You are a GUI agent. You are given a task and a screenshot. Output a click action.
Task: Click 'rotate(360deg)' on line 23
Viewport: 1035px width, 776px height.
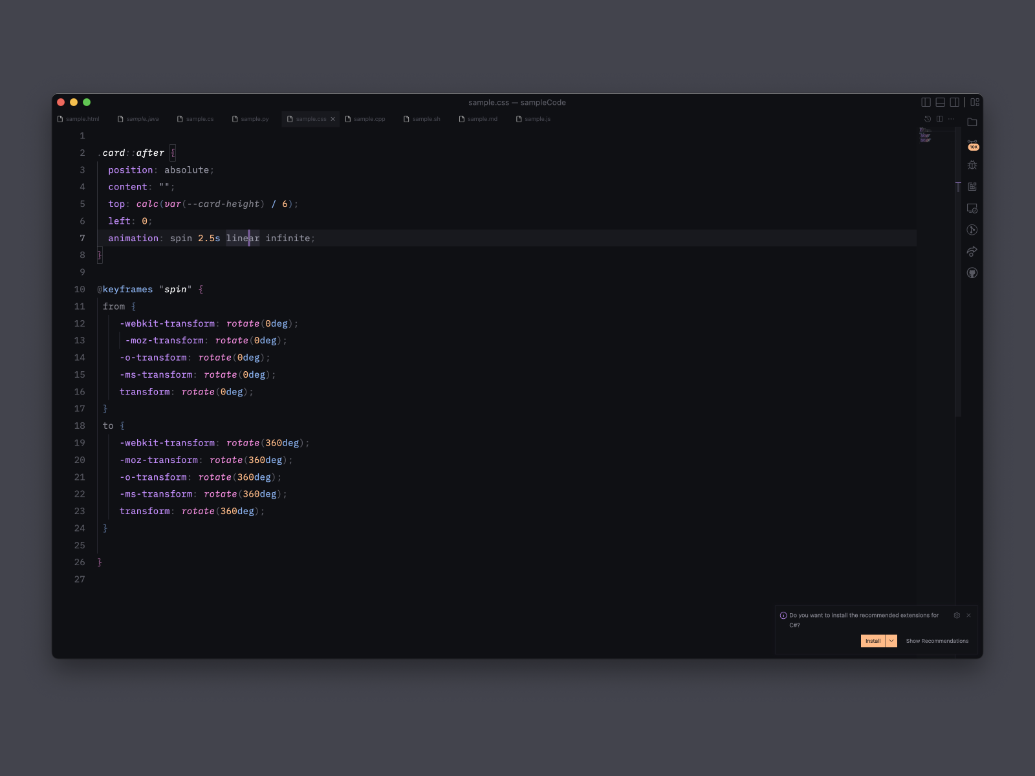tap(221, 511)
